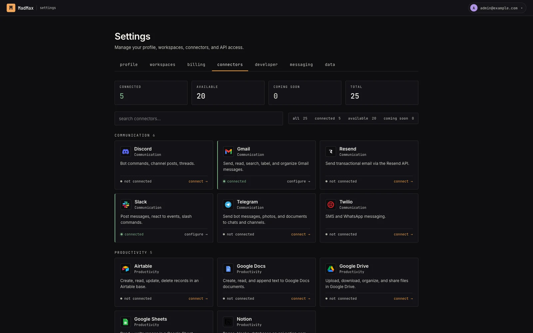Connect the Discord connector

[x=198, y=181]
